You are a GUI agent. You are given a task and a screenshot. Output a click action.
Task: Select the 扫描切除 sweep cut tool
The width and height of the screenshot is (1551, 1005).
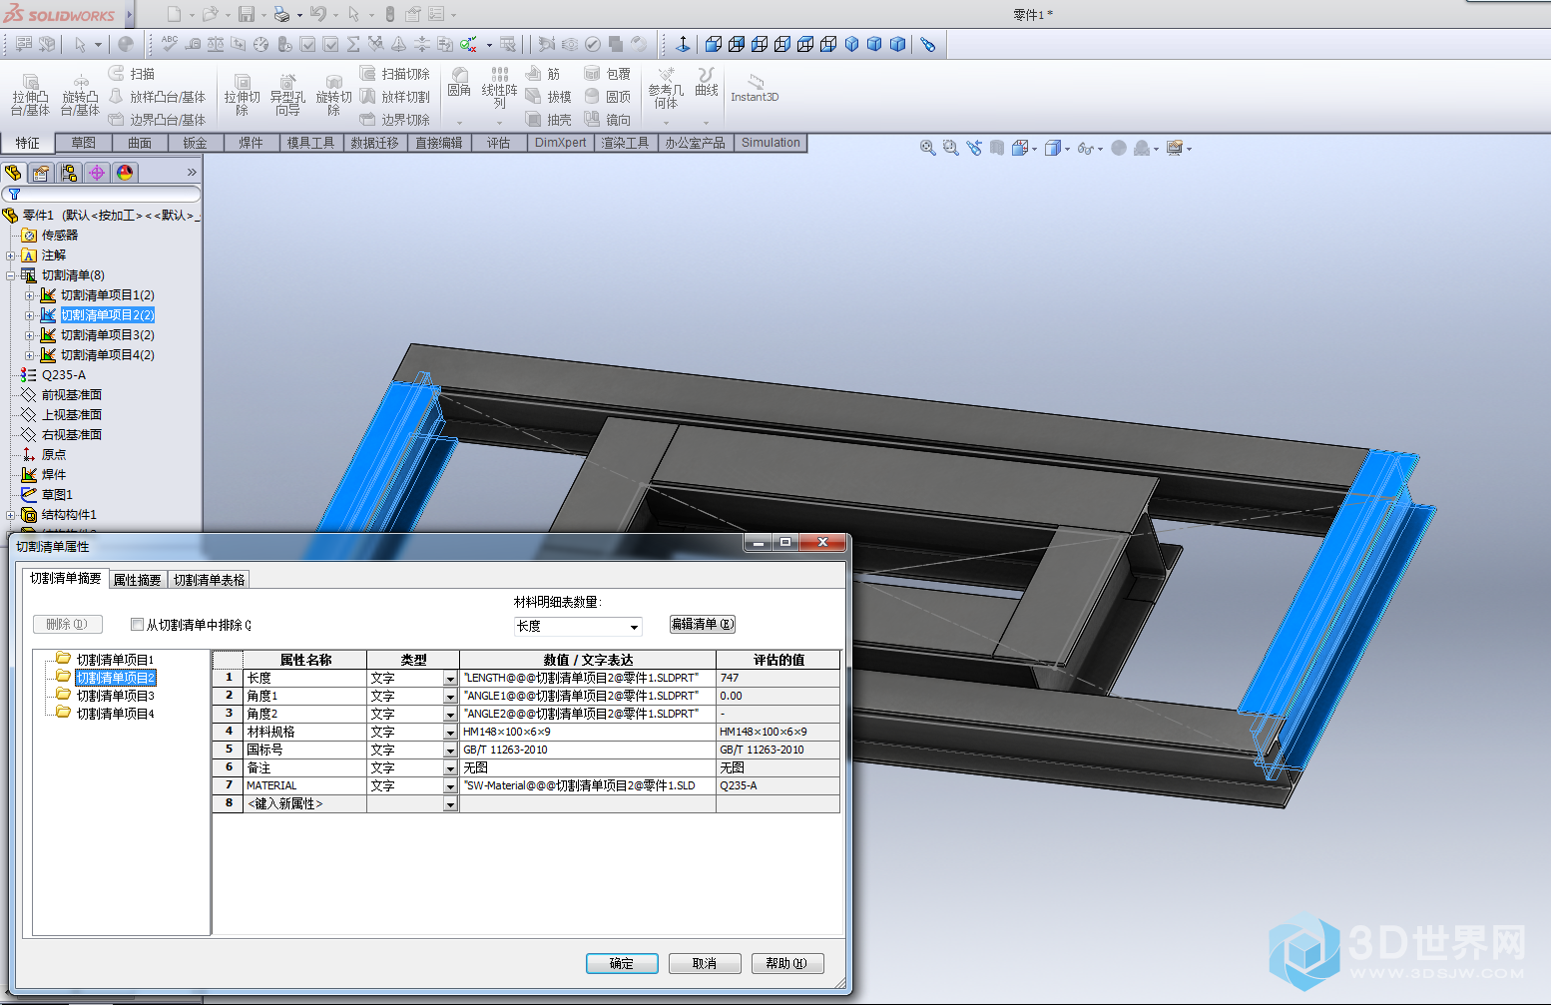[394, 74]
